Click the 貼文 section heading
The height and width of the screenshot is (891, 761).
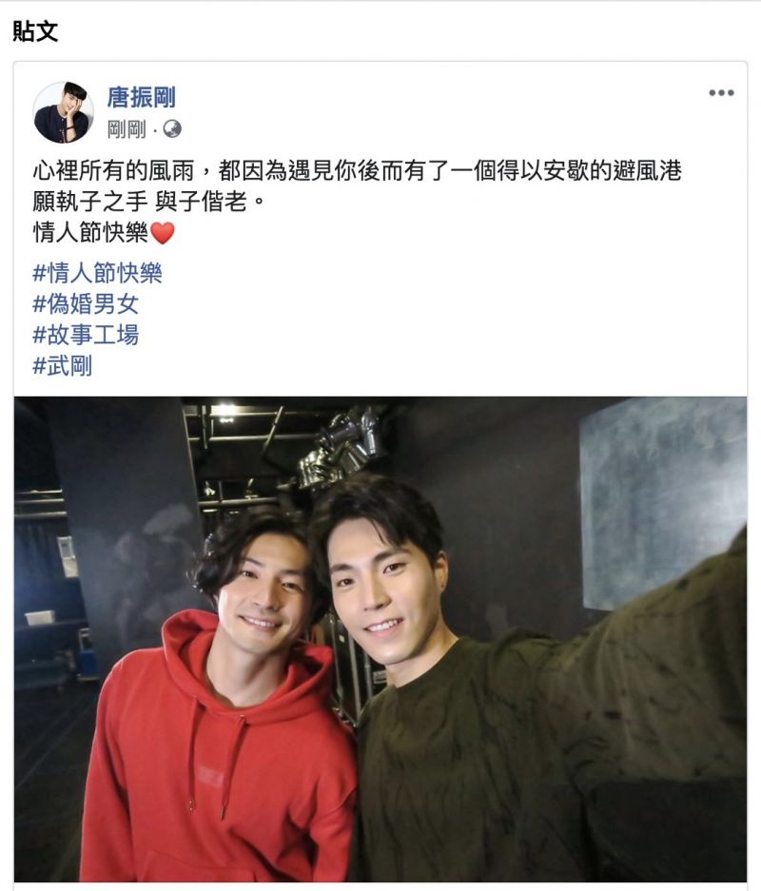(35, 31)
